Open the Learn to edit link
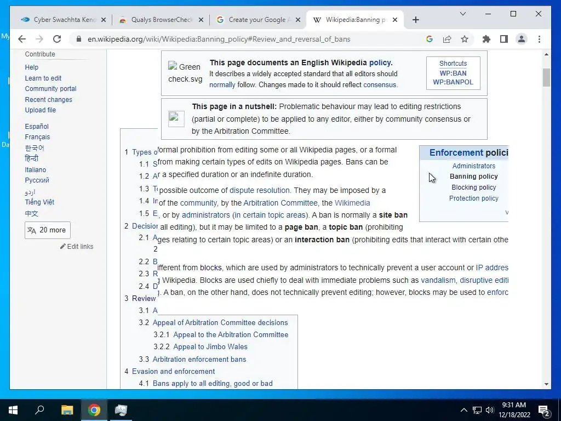561x421 pixels. pyautogui.click(x=43, y=78)
